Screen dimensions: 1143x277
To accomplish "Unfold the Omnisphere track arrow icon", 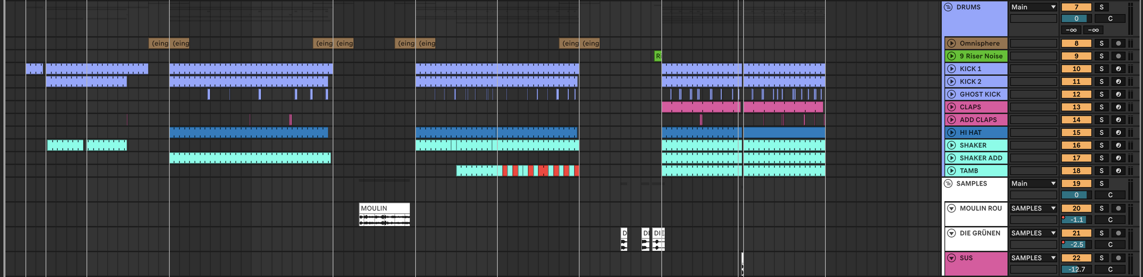I will (951, 43).
